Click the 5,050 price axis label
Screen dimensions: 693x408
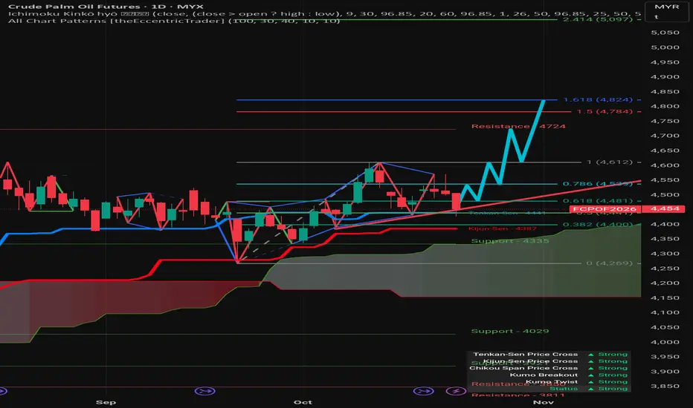tap(665, 33)
